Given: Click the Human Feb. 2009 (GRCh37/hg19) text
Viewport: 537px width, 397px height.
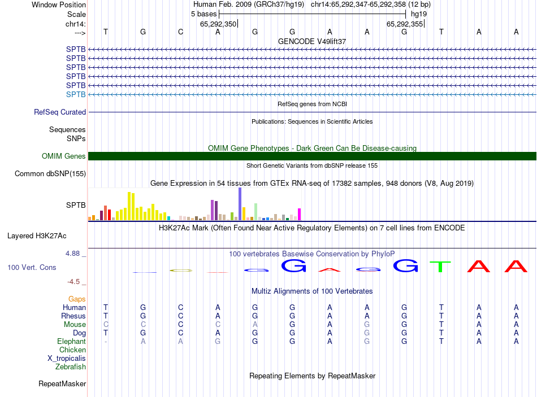Looking at the screenshot, I should (x=249, y=5).
